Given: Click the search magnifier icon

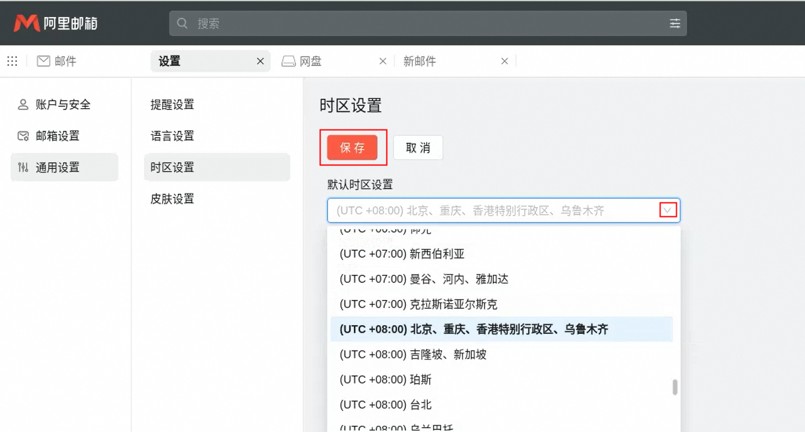Looking at the screenshot, I should [183, 23].
